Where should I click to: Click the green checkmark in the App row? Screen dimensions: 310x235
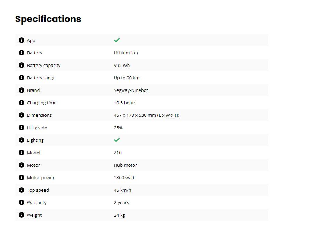117,40
